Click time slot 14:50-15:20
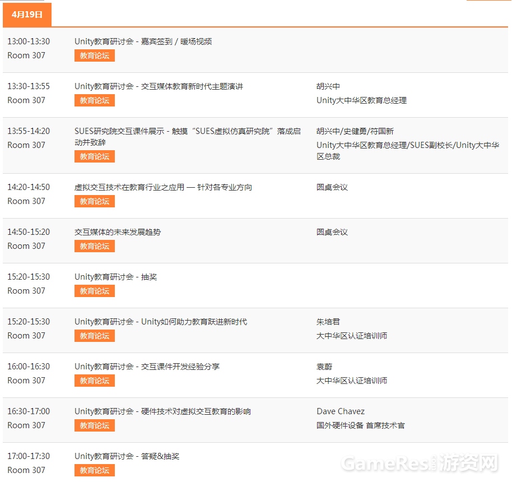 coord(29,232)
